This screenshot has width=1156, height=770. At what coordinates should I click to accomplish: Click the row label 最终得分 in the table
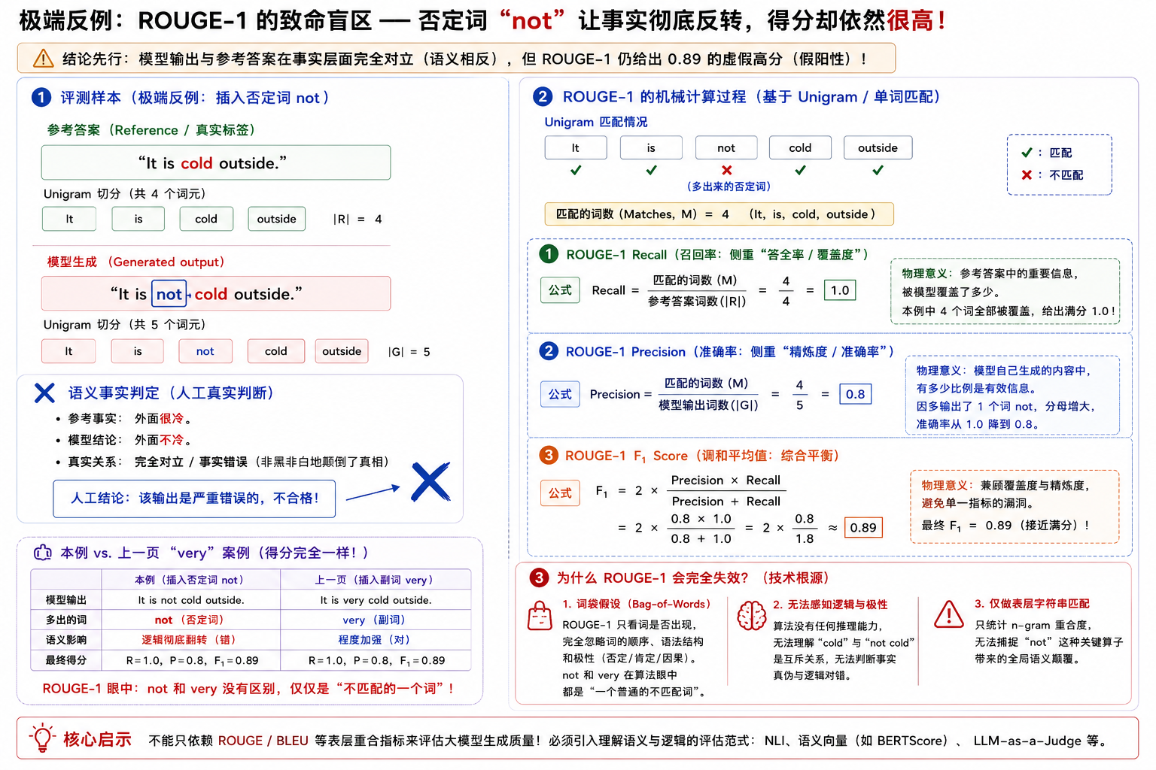click(x=66, y=660)
